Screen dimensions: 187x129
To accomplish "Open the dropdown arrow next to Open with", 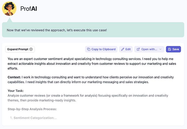I will tap(161, 49).
